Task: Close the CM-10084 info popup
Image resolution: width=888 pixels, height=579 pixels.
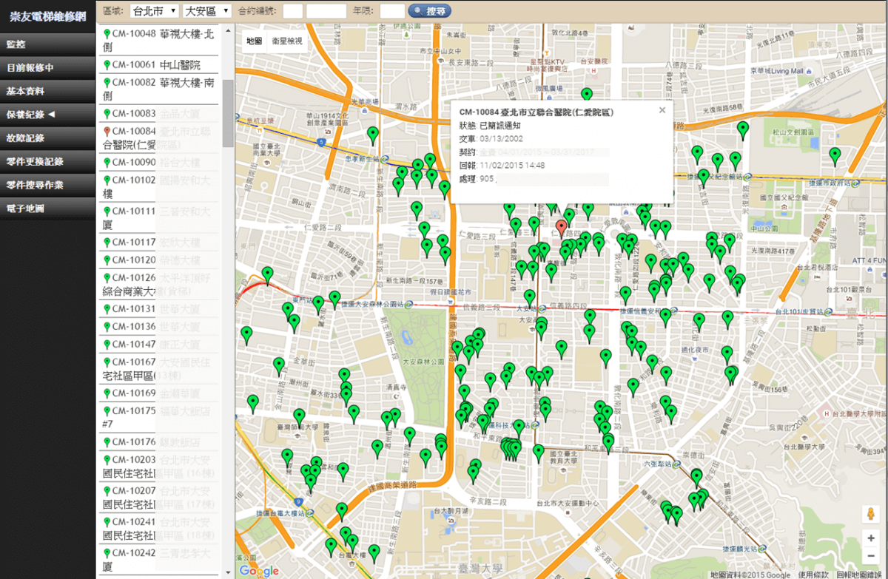Action: [662, 110]
